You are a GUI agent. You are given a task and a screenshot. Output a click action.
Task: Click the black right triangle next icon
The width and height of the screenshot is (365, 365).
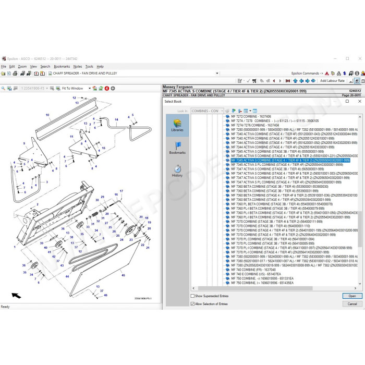point(280,81)
